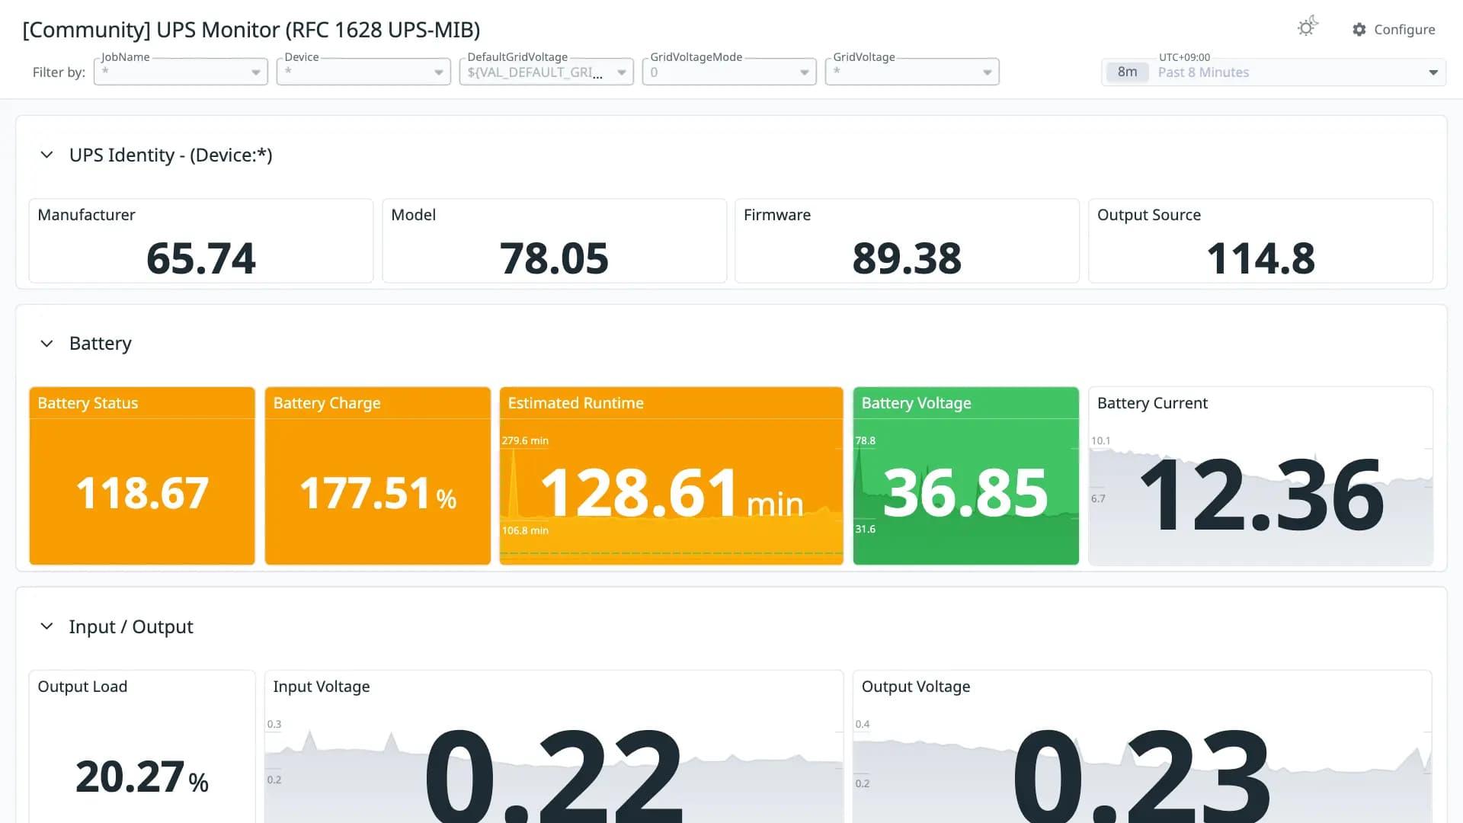Open the GridVoltageMode dropdown

tap(729, 72)
